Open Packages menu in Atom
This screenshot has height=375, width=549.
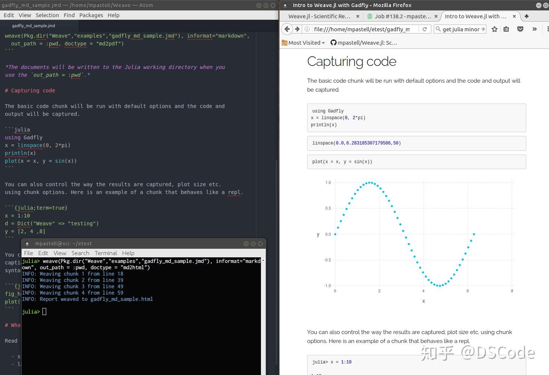click(91, 15)
